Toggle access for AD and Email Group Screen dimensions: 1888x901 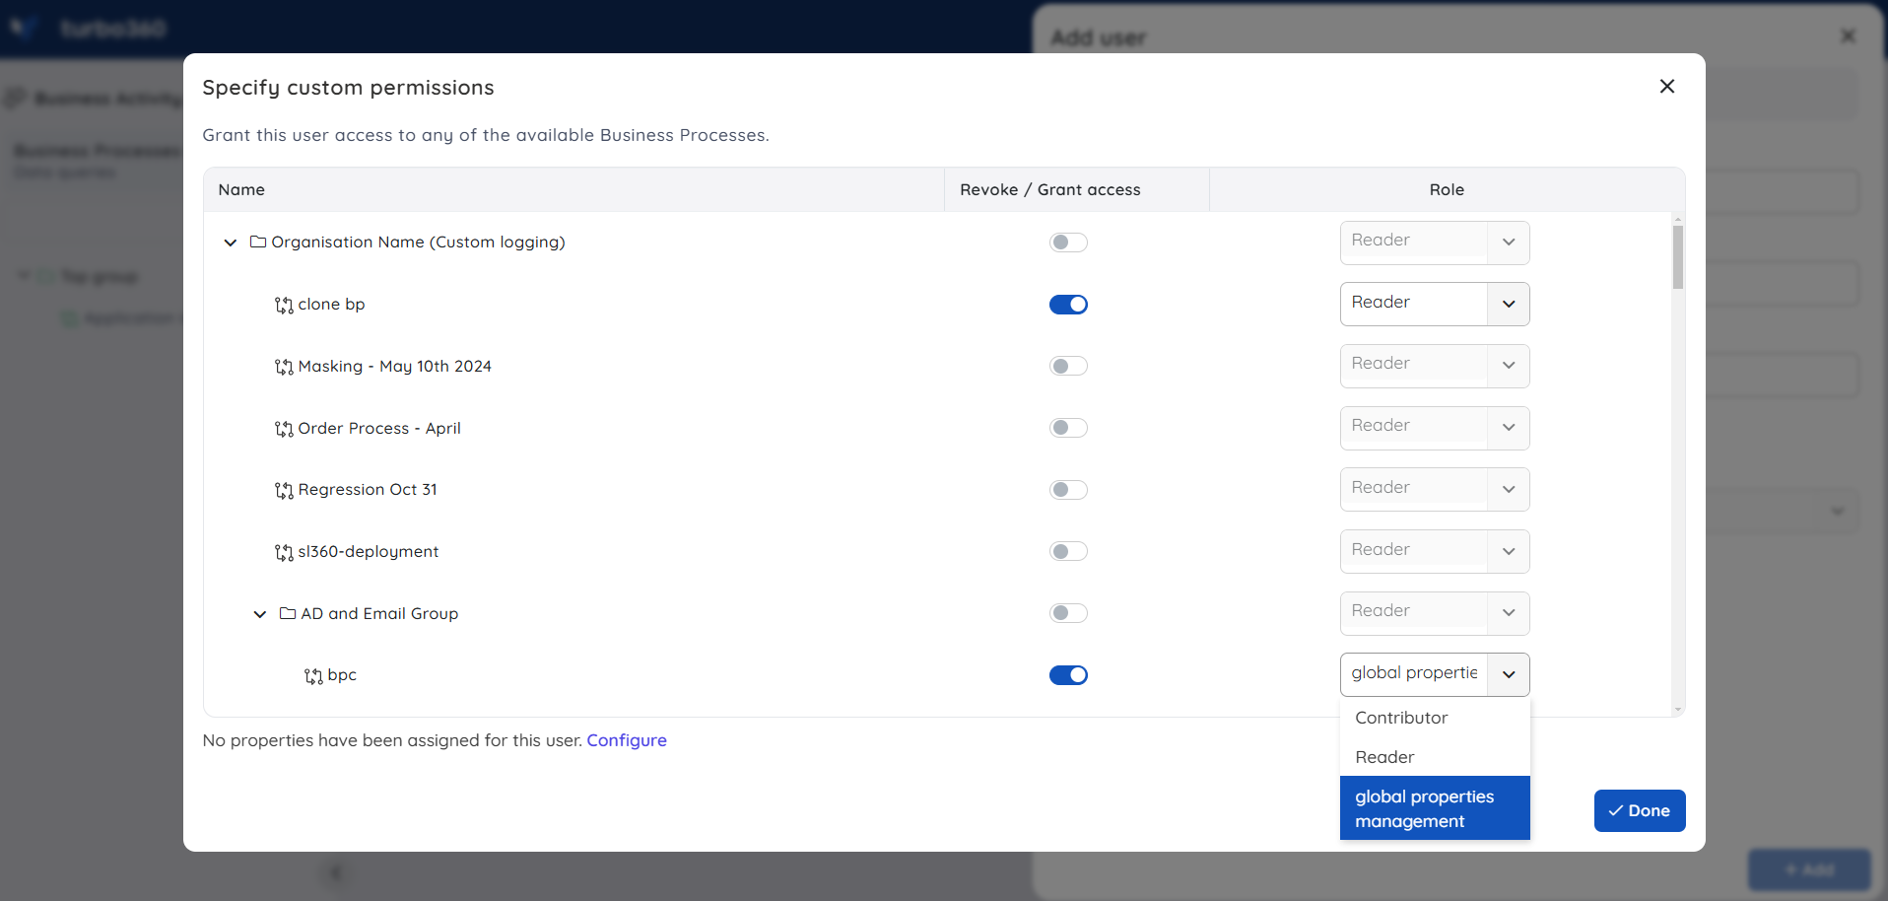click(1068, 613)
